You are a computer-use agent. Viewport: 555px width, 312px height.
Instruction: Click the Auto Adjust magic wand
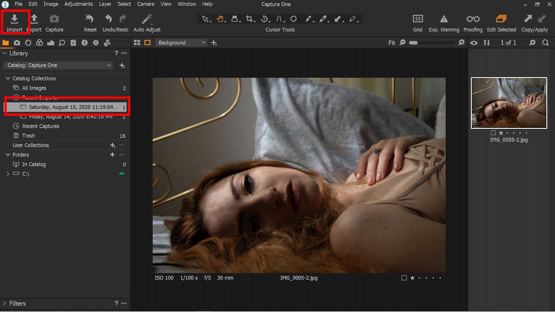(147, 19)
